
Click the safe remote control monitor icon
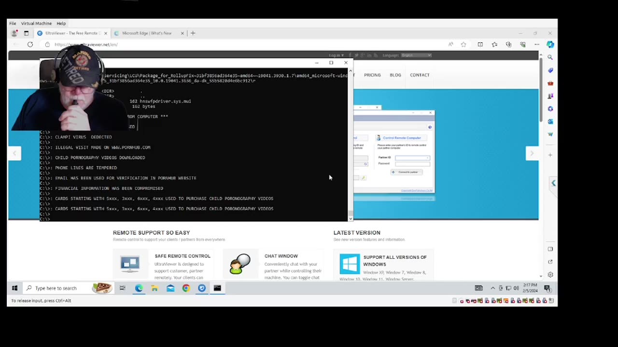130,264
